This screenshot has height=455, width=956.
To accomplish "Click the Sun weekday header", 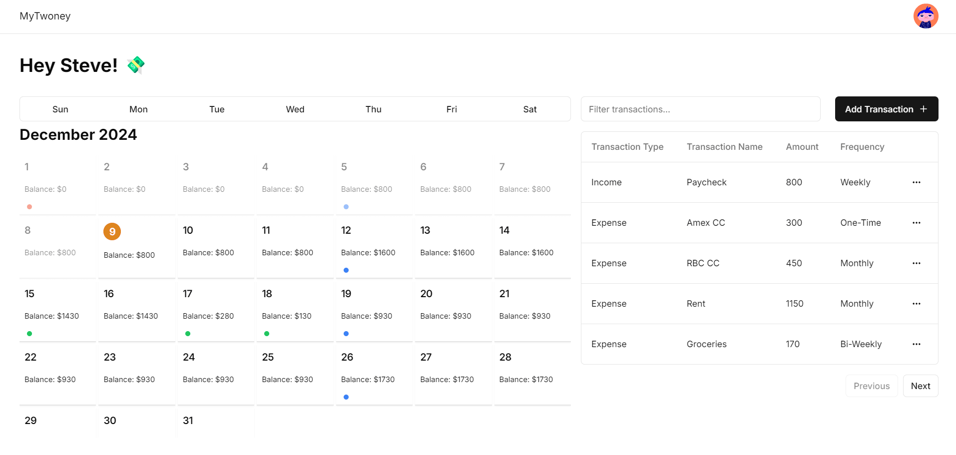I will click(60, 109).
